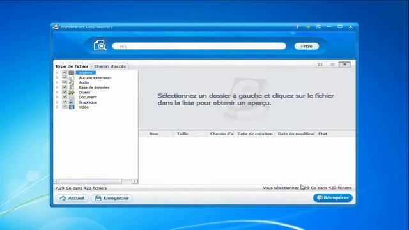Sort by Nom column header
This screenshot has width=409, height=230.
[x=154, y=134]
